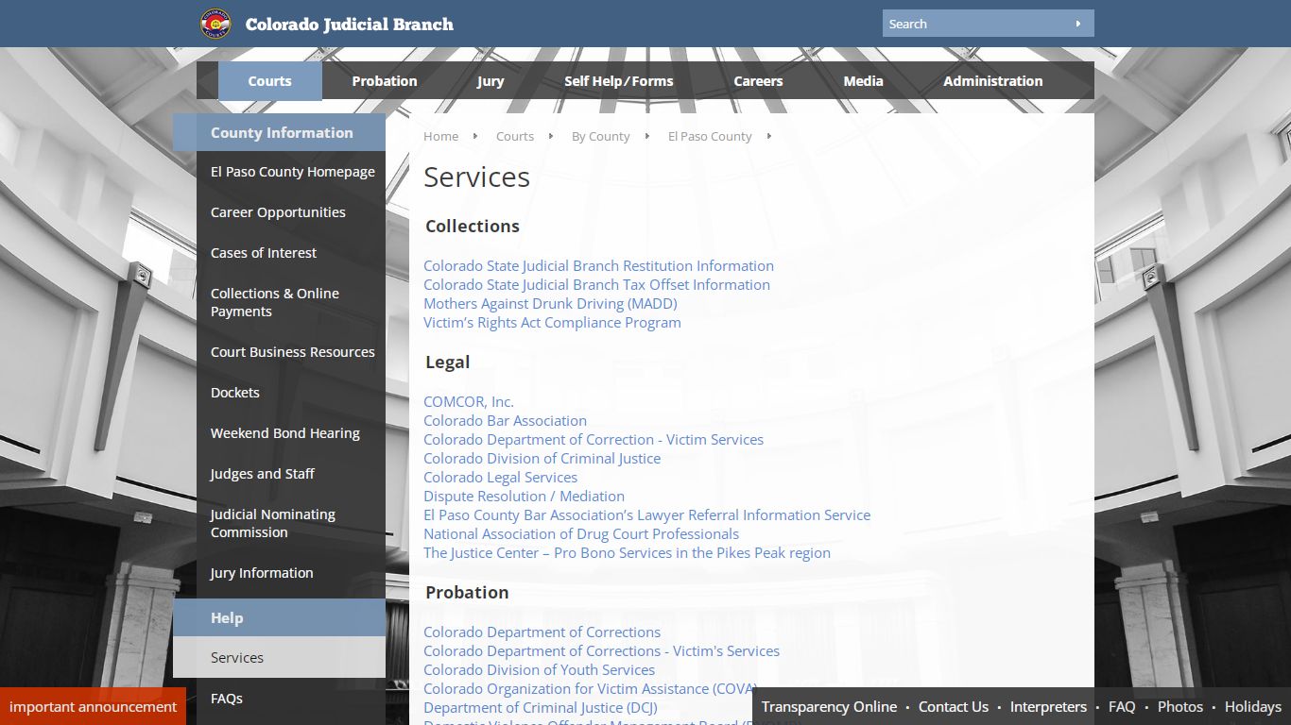This screenshot has height=725, width=1291.
Task: Click the Colorado Courts seal logo
Action: coord(215,24)
